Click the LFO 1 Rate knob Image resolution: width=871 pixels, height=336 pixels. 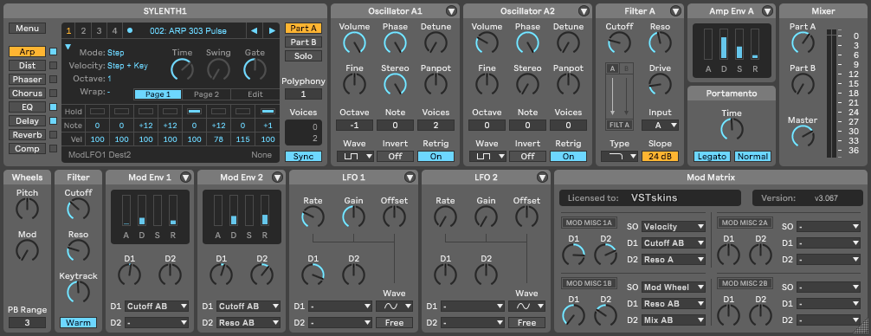tap(313, 216)
